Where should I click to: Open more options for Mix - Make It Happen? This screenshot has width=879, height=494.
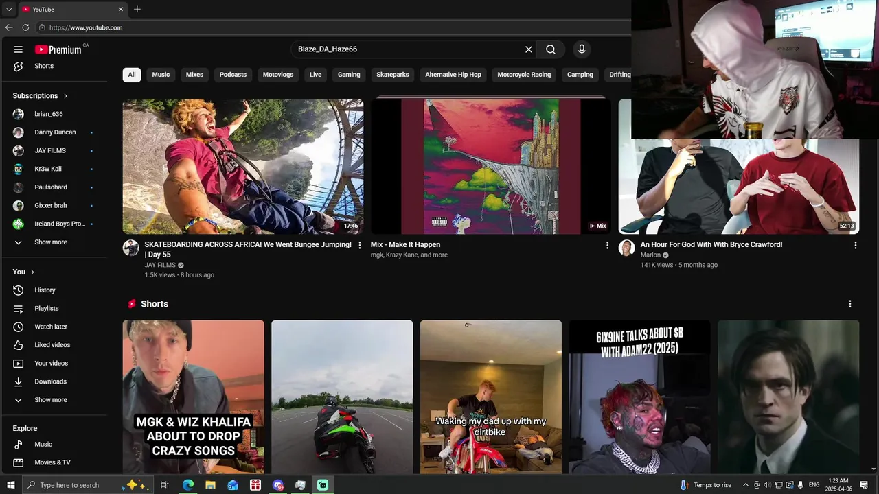(607, 245)
